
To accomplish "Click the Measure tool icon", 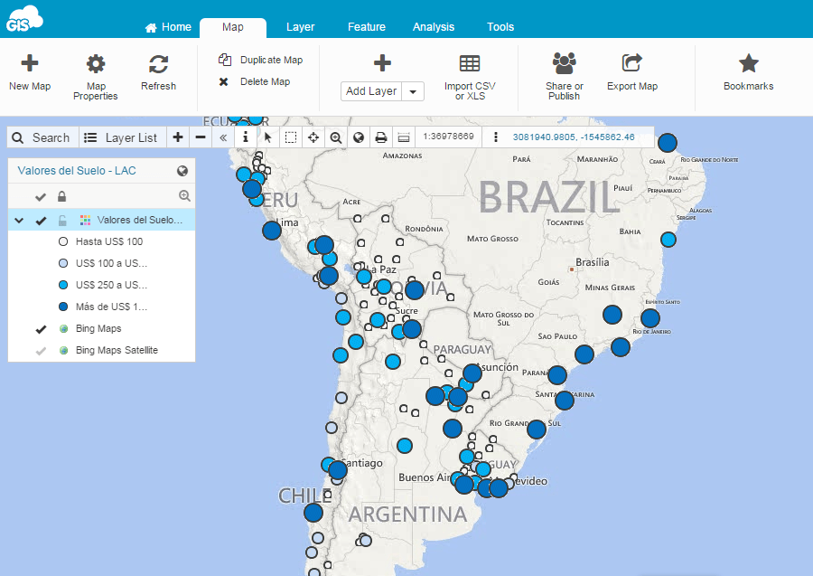I will [403, 137].
